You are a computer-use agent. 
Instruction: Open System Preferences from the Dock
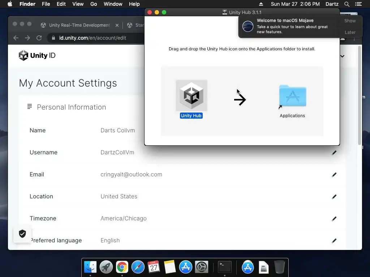pyautogui.click(x=202, y=267)
